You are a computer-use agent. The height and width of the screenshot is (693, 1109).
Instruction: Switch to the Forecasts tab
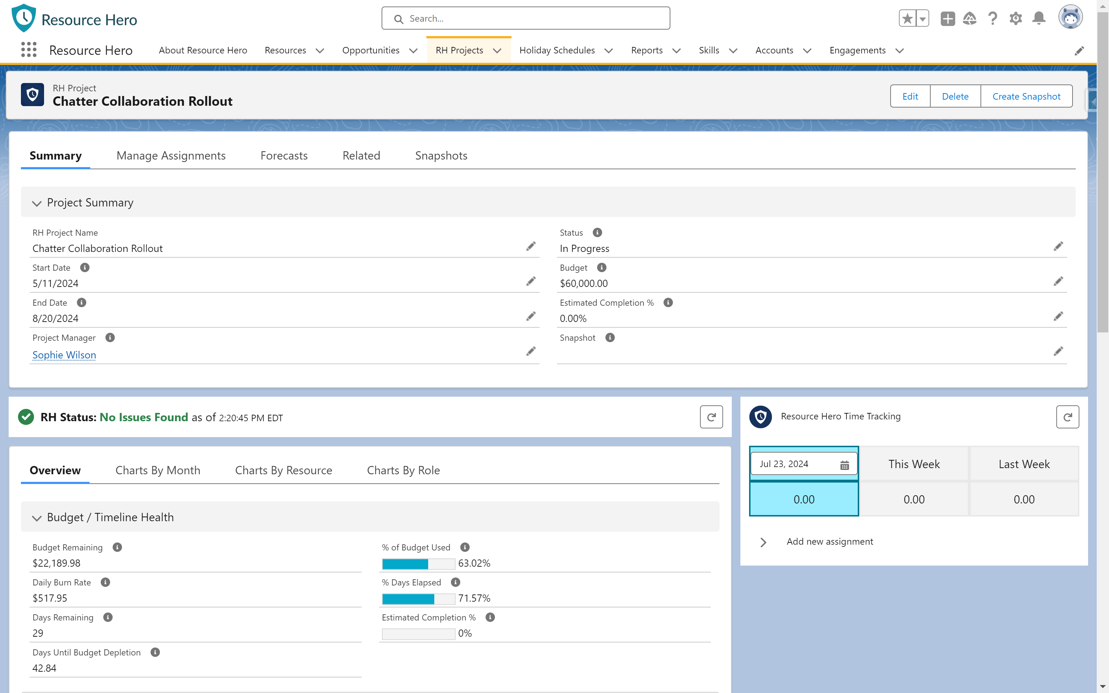[x=284, y=155]
